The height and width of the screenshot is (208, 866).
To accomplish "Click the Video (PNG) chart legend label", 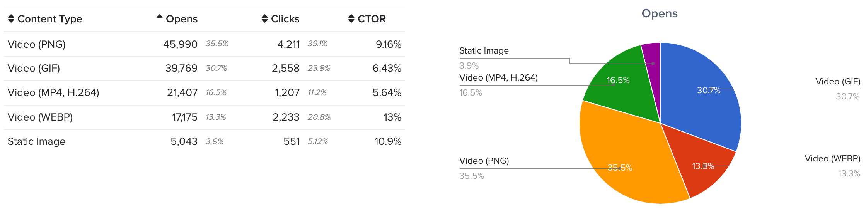I will pyautogui.click(x=484, y=161).
